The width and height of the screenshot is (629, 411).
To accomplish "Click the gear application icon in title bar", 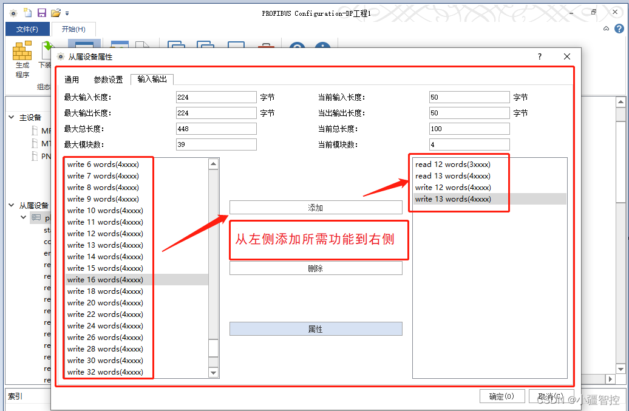I will coord(13,13).
